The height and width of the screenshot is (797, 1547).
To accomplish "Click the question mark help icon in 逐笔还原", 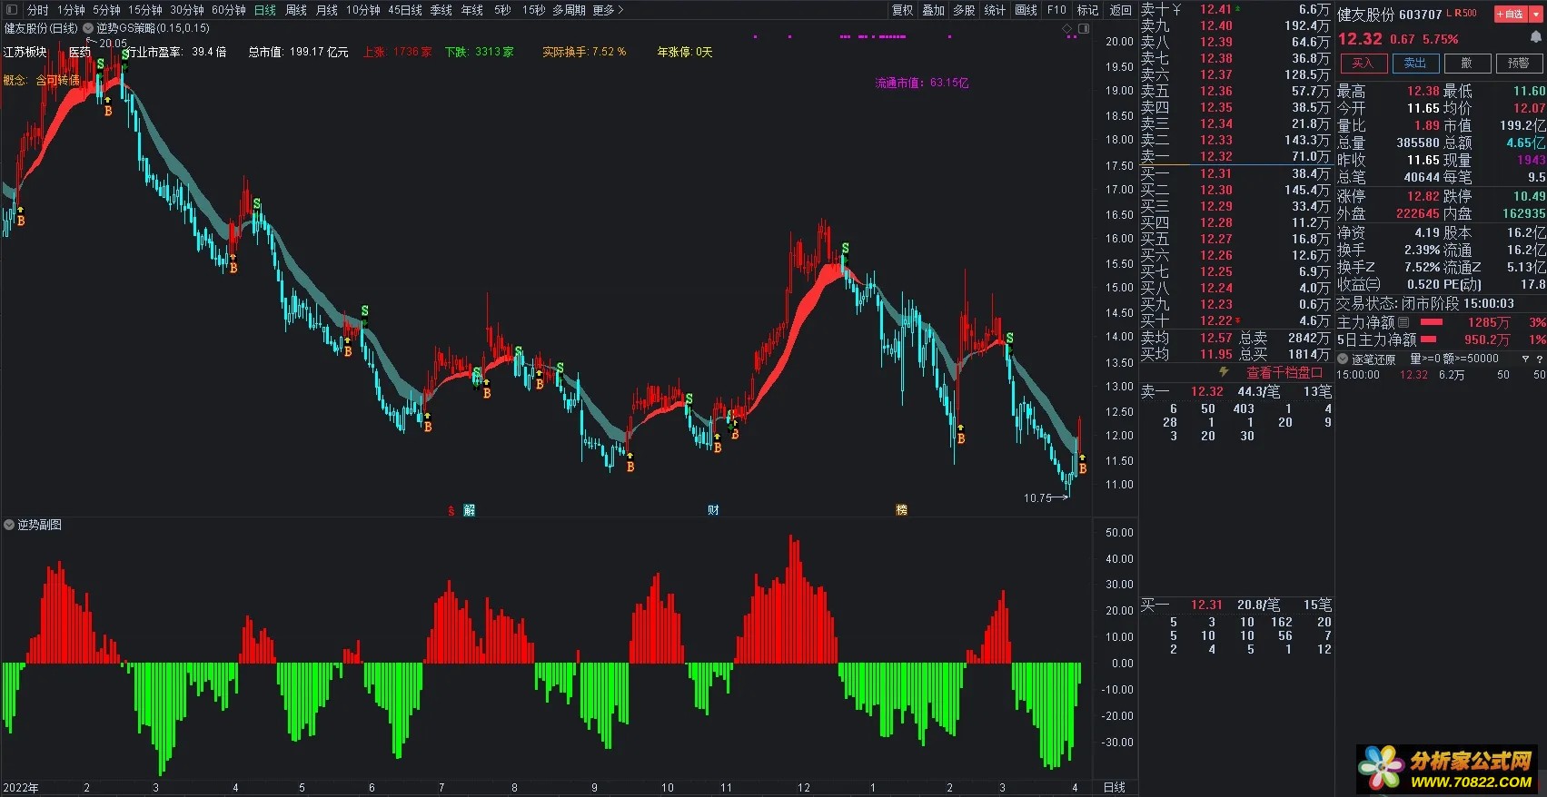I will click(x=1539, y=359).
